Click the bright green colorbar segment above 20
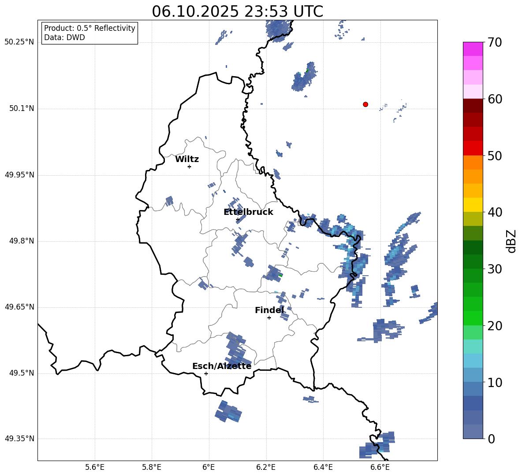The width and height of the screenshot is (522, 476). 473,318
